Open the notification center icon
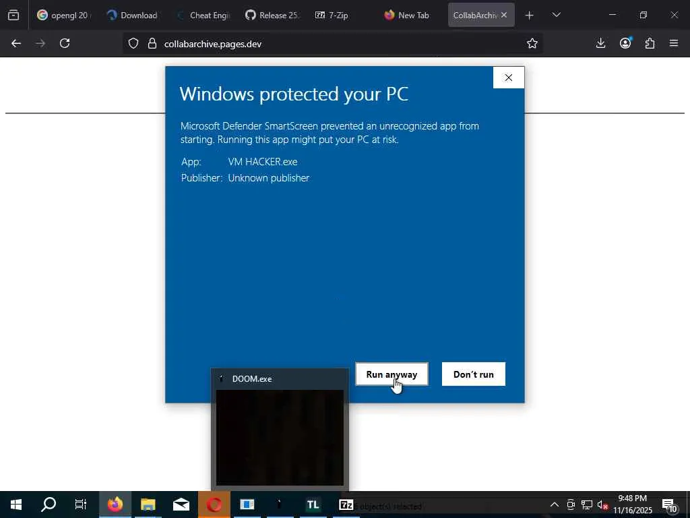Screen dimensions: 690x518 pos(670,505)
